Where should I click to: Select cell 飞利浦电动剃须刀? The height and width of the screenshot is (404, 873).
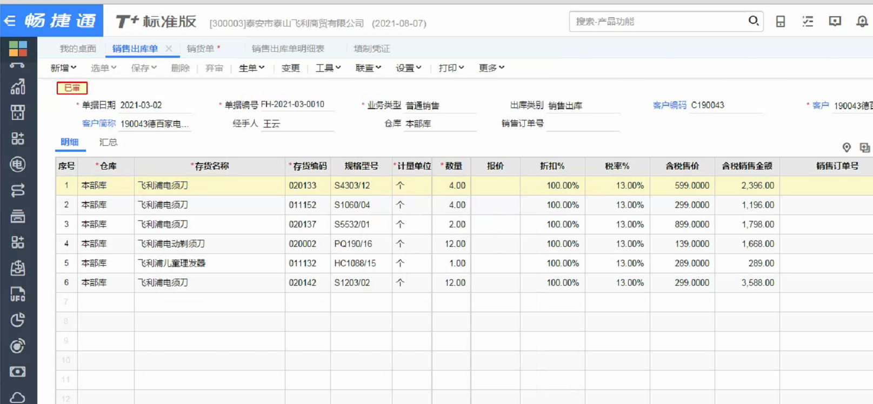(x=210, y=244)
